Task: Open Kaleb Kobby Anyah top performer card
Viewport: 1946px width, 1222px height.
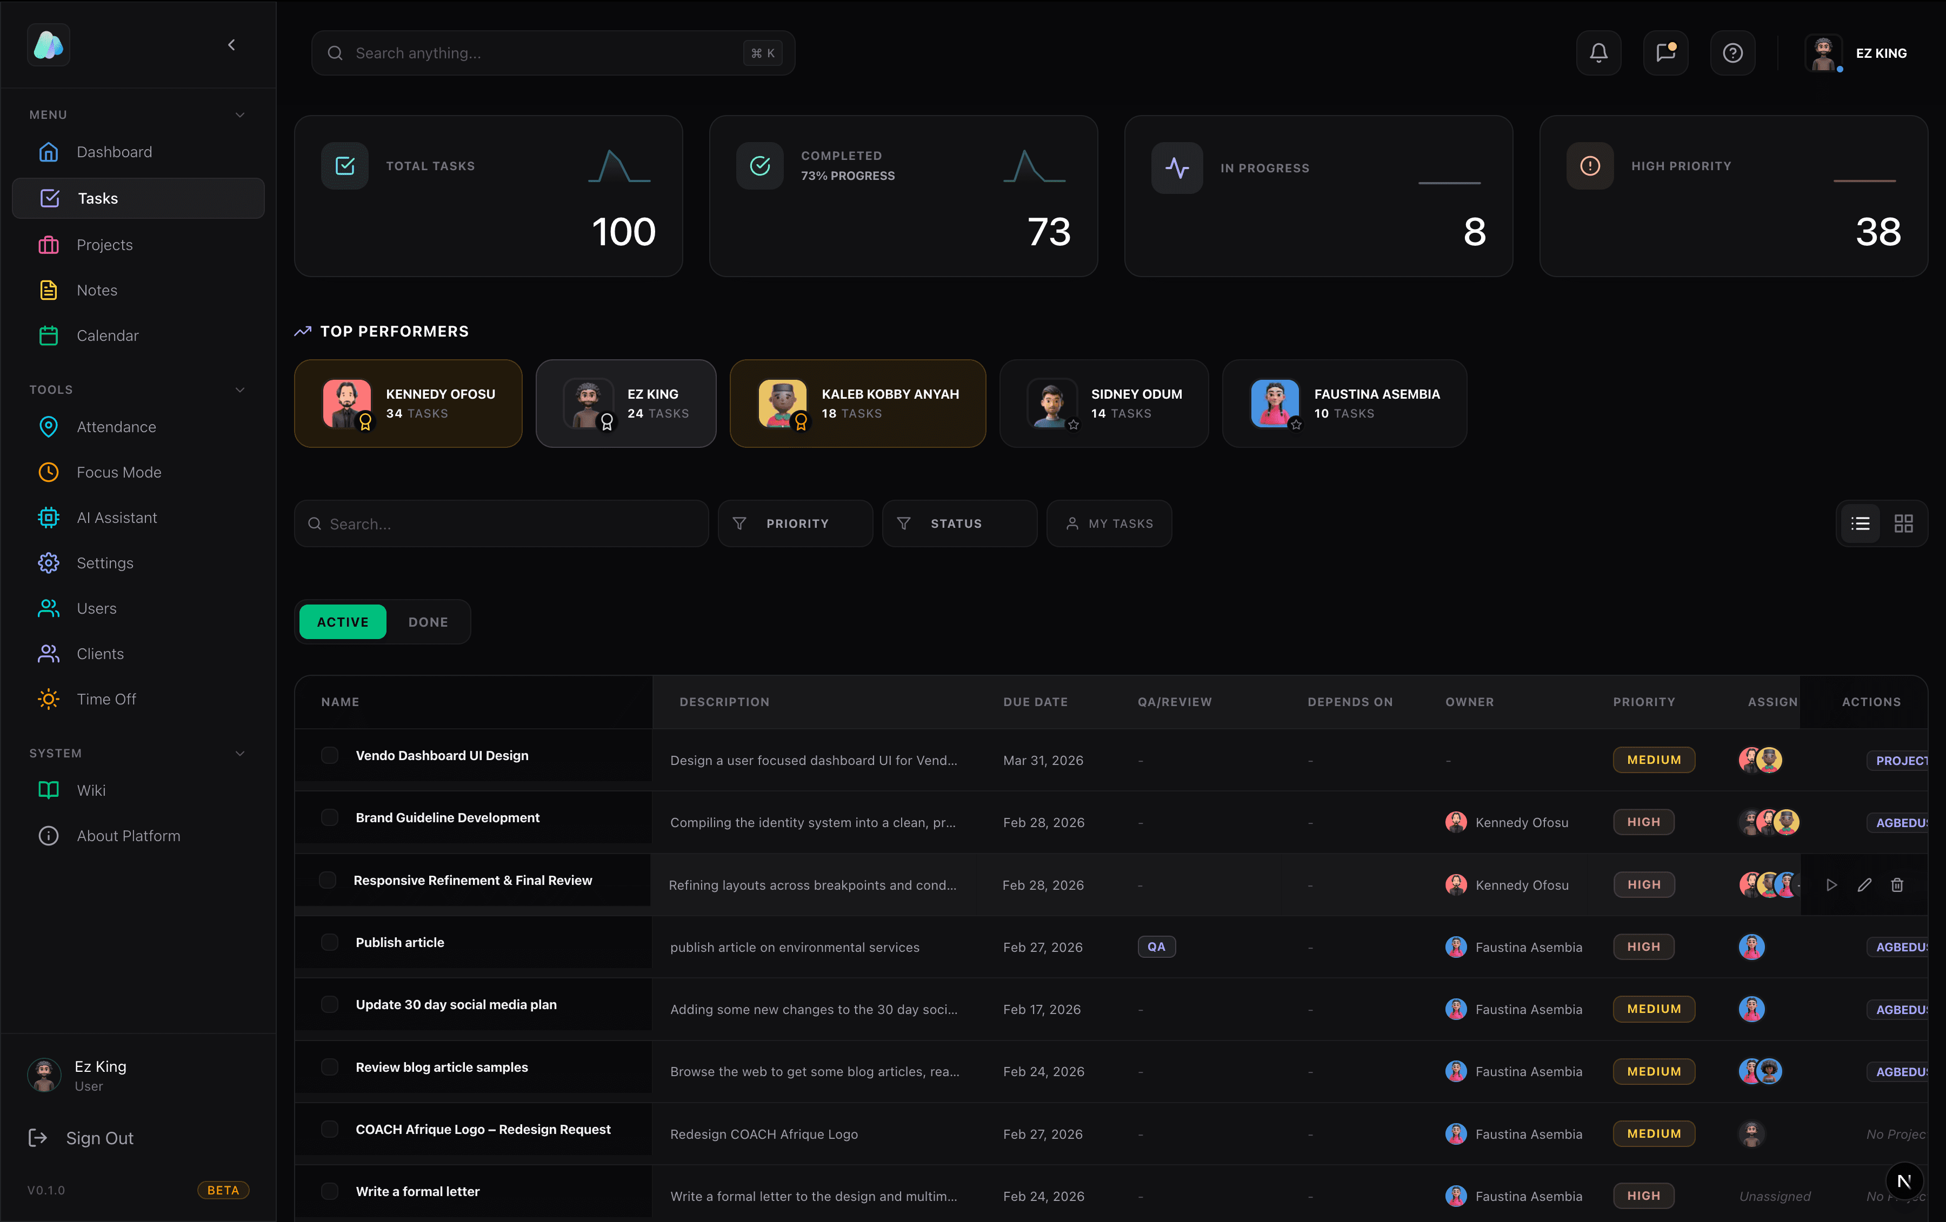Action: pyautogui.click(x=857, y=403)
